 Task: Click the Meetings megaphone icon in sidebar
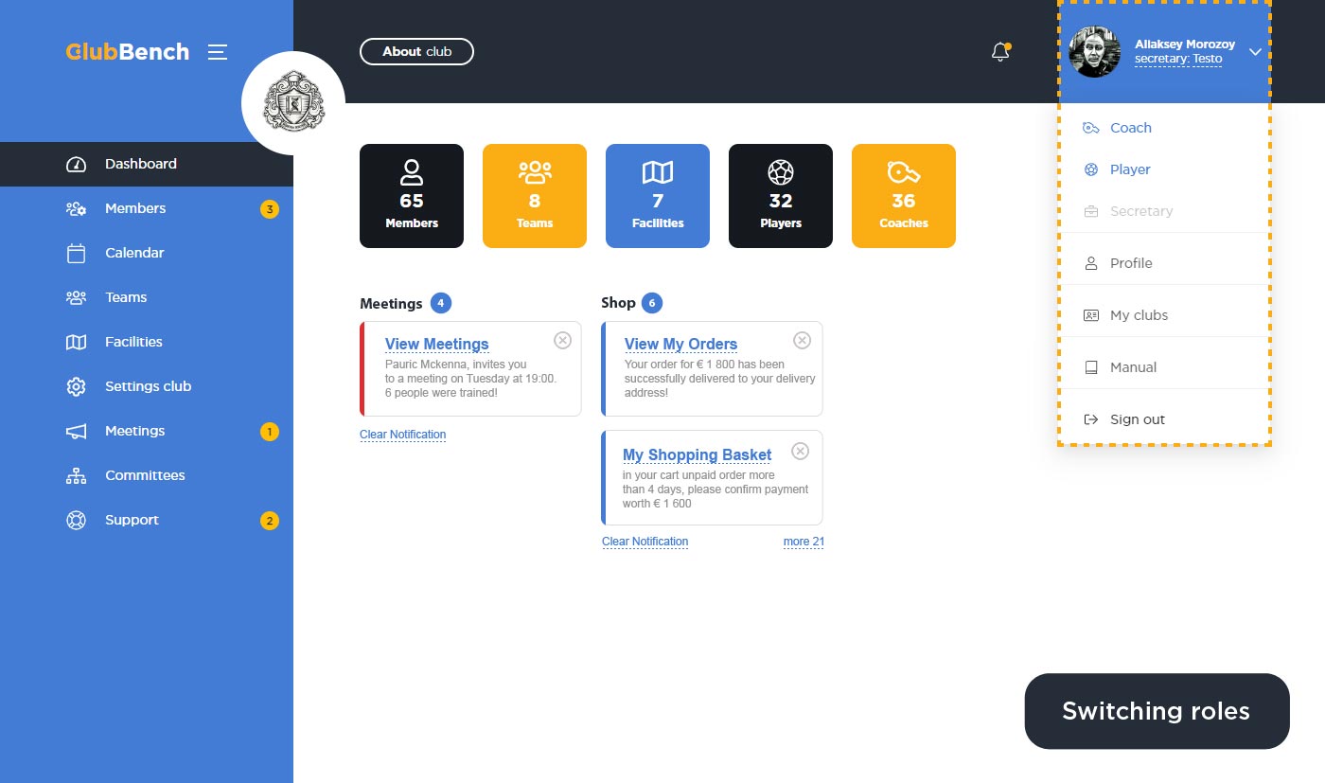(77, 431)
